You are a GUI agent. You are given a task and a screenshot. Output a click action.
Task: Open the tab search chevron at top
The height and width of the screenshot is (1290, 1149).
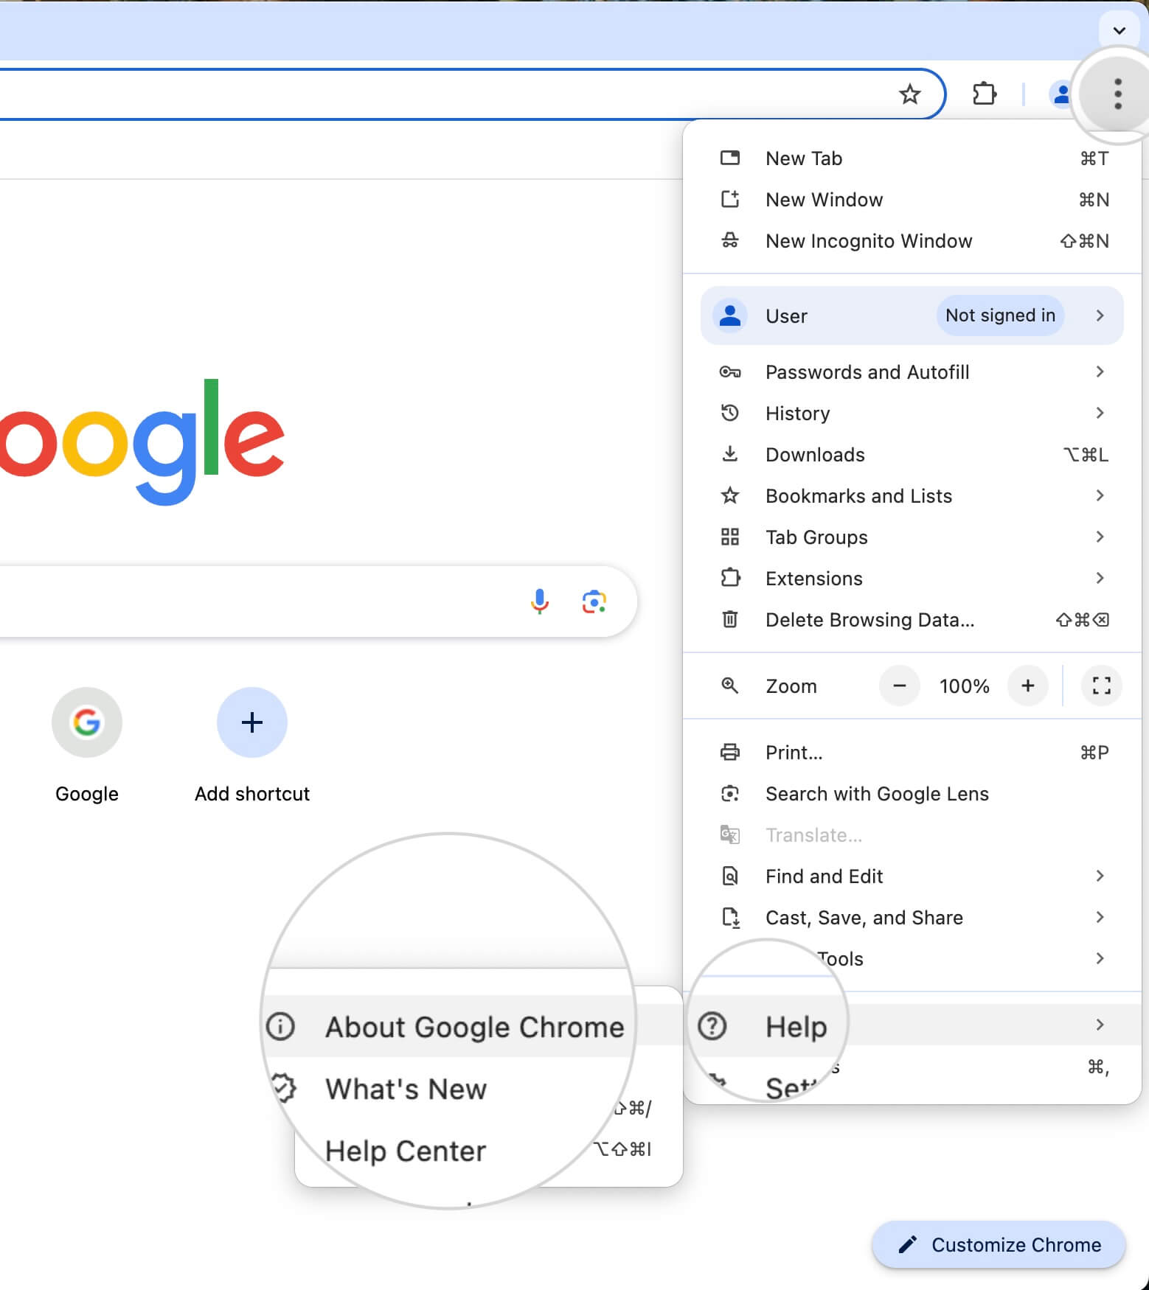point(1119,30)
